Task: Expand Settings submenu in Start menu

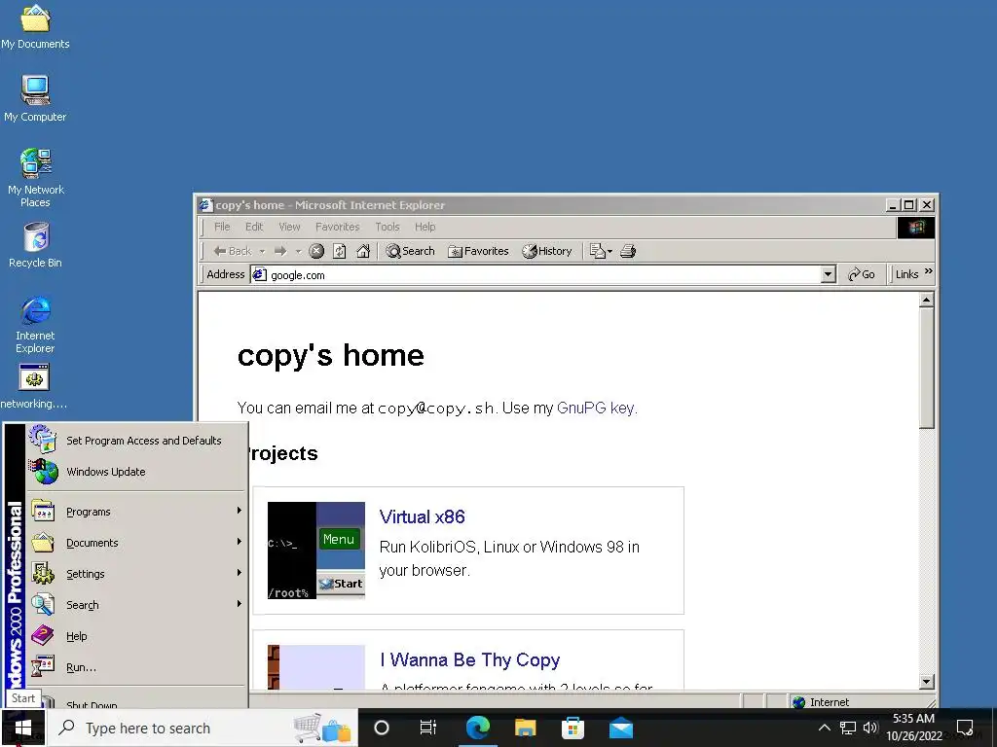Action: pos(136,574)
